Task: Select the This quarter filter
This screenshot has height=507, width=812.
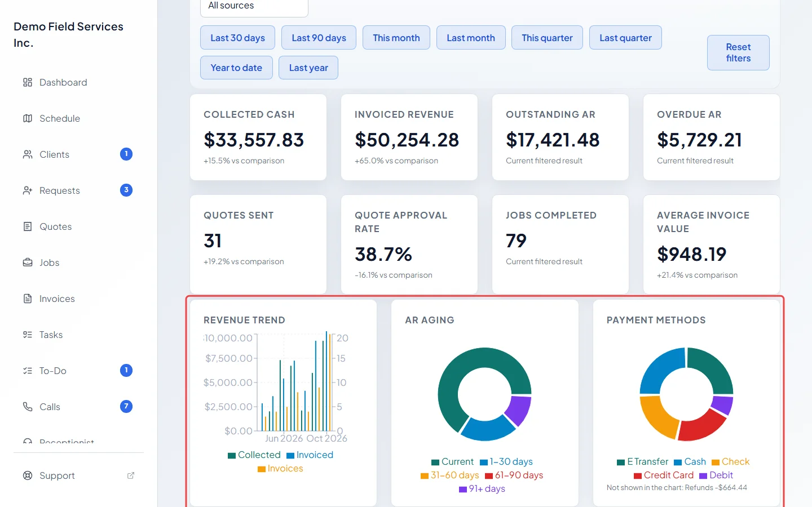Action: tap(547, 38)
